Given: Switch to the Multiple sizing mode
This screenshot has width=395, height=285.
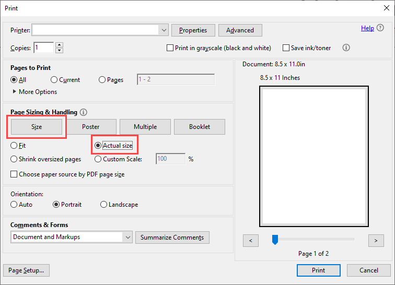Looking at the screenshot, I should click(x=145, y=127).
